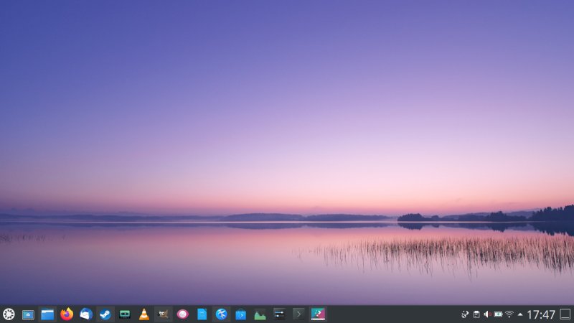
Task: Open the clipboard tray applet
Action: (x=476, y=314)
